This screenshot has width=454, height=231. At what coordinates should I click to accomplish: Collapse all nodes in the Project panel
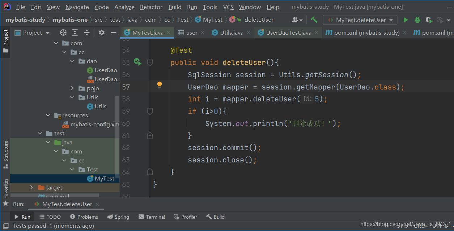[x=87, y=32]
